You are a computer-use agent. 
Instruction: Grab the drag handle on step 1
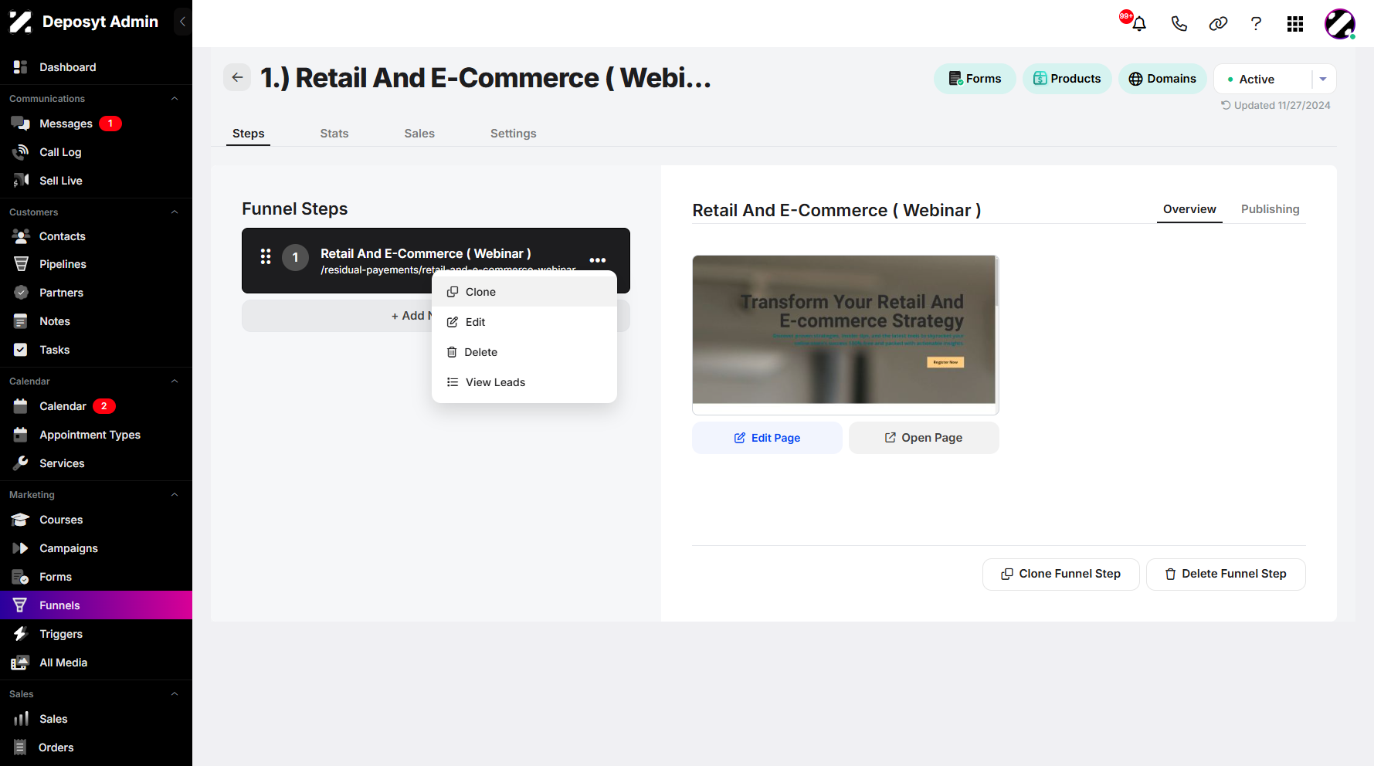(266, 256)
